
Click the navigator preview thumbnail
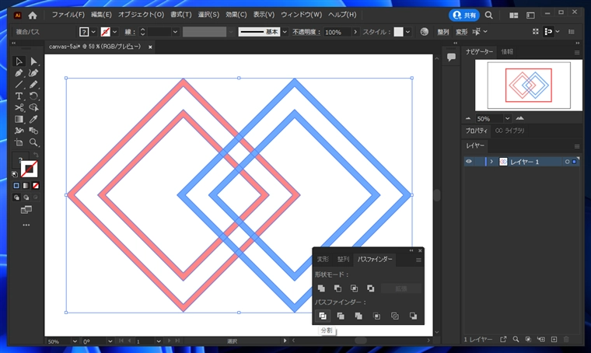(x=529, y=86)
